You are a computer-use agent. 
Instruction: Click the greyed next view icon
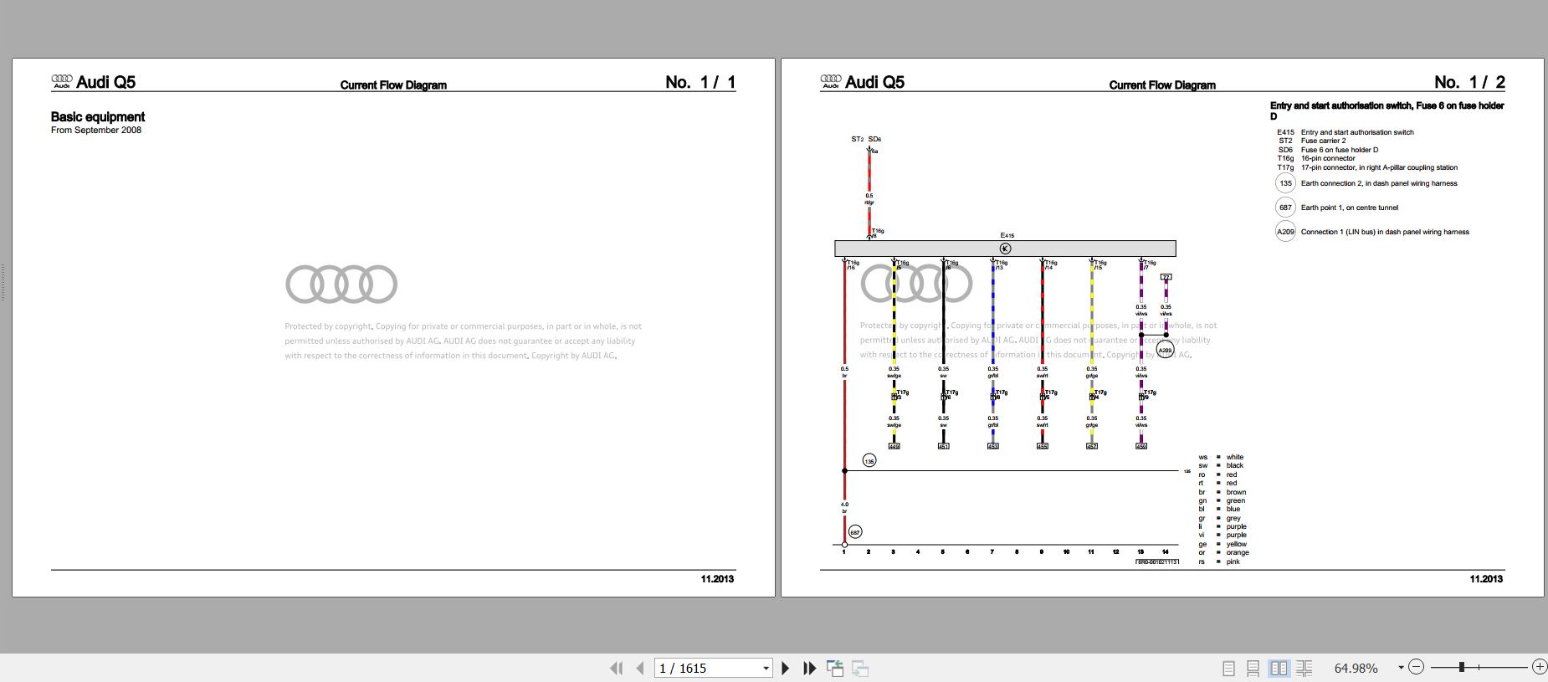click(860, 668)
